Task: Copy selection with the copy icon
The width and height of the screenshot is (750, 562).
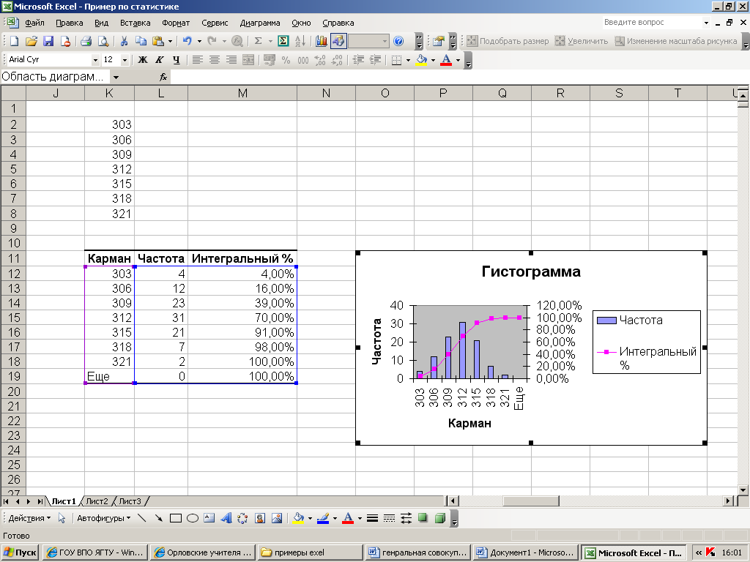Action: (x=141, y=41)
